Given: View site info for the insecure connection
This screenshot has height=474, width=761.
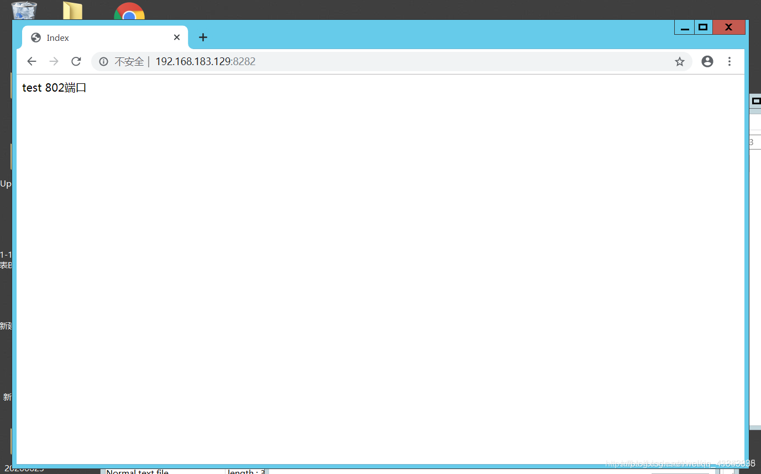Looking at the screenshot, I should [103, 62].
